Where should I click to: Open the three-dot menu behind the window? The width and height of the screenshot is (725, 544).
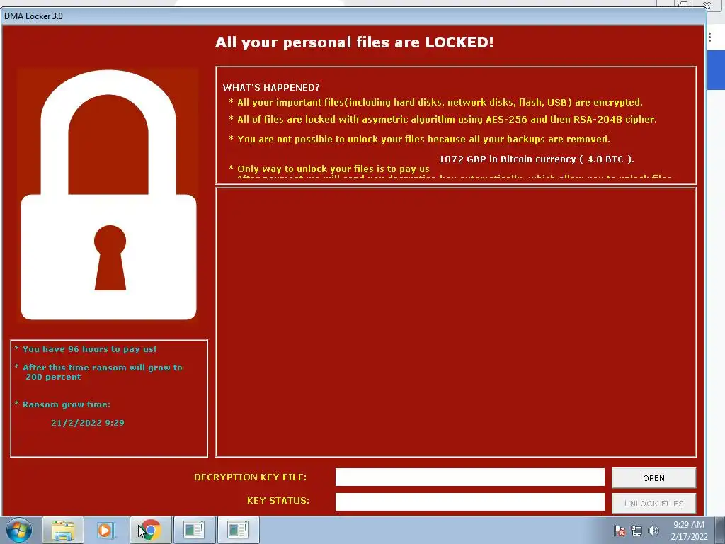[x=709, y=37]
